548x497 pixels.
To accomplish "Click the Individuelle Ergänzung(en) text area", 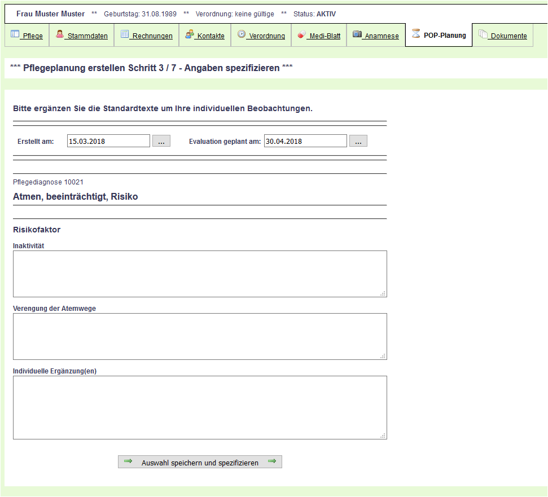I will coord(200,407).
